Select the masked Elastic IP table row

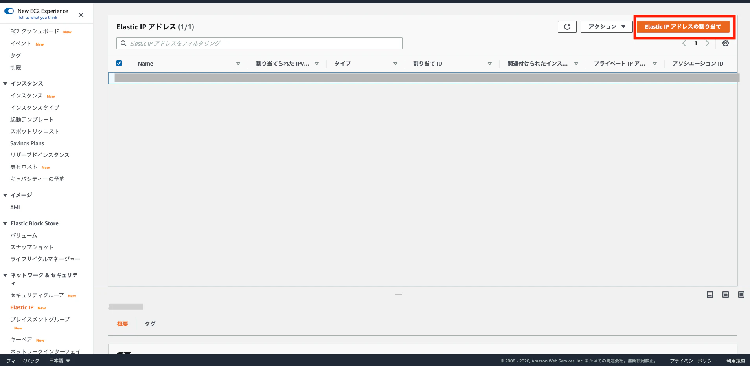click(423, 78)
